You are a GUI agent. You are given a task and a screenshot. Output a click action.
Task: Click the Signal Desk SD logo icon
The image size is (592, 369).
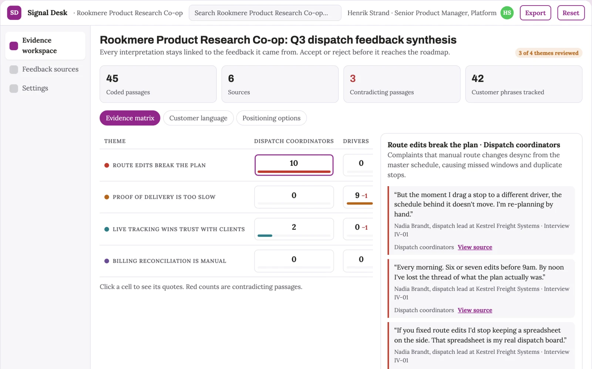14,13
